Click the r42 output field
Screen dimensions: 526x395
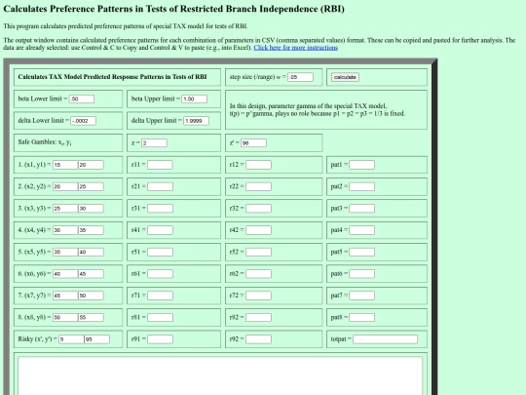coord(258,230)
